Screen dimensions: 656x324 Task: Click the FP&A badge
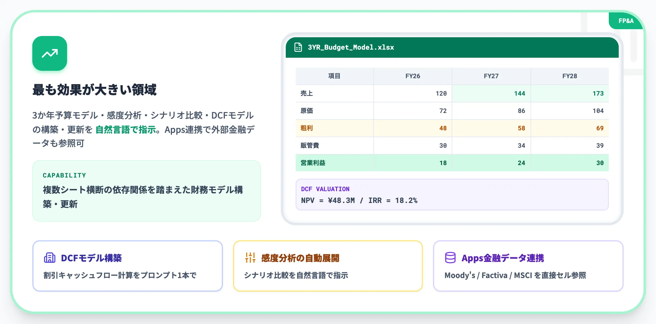626,21
